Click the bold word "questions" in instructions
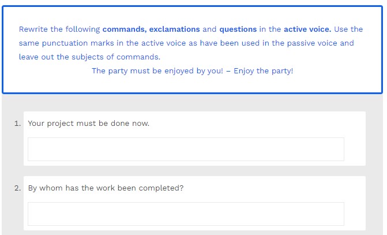The image size is (387, 235). (238, 29)
